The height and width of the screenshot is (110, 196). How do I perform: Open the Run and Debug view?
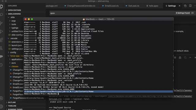point(1,31)
